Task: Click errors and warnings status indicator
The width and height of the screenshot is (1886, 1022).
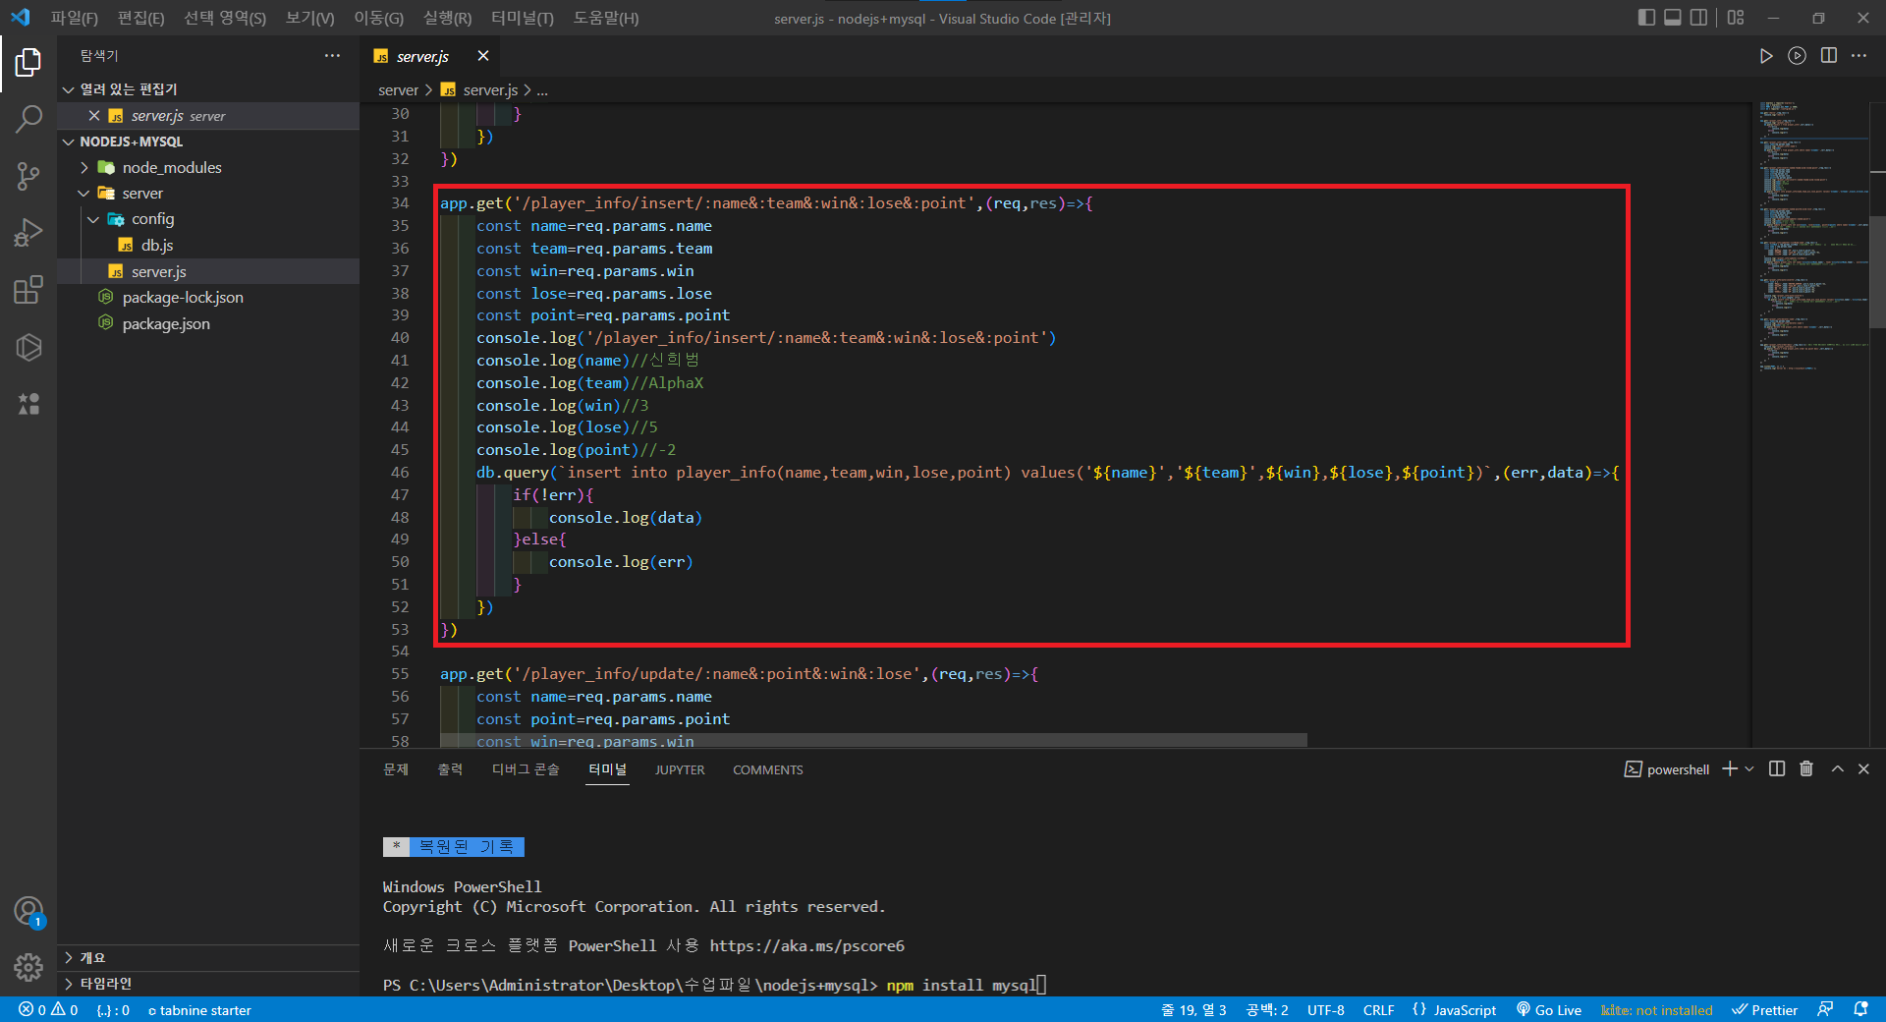Action: [48, 1010]
